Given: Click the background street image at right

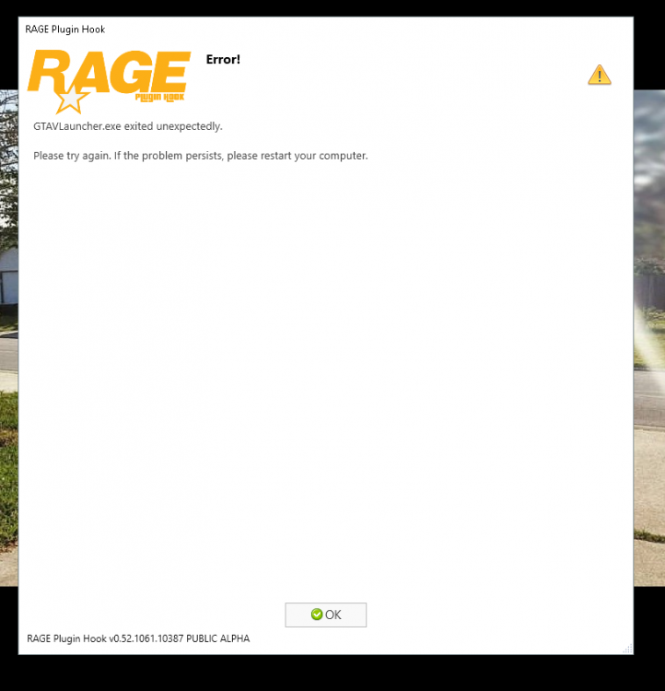Looking at the screenshot, I should (649, 337).
